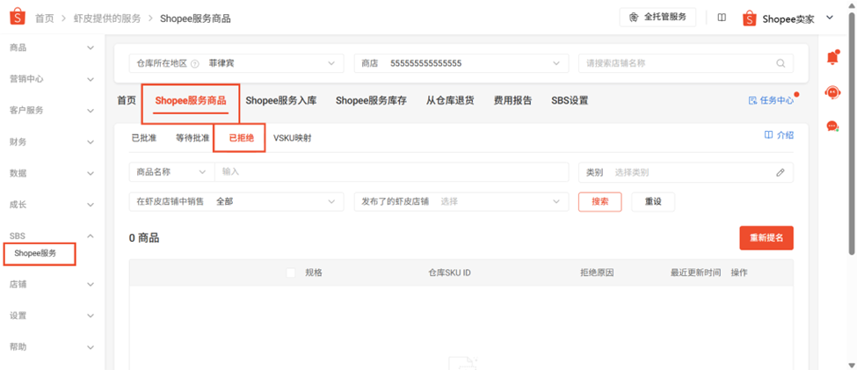Expand the 数据 sidebar menu
The height and width of the screenshot is (370, 857).
[91, 173]
